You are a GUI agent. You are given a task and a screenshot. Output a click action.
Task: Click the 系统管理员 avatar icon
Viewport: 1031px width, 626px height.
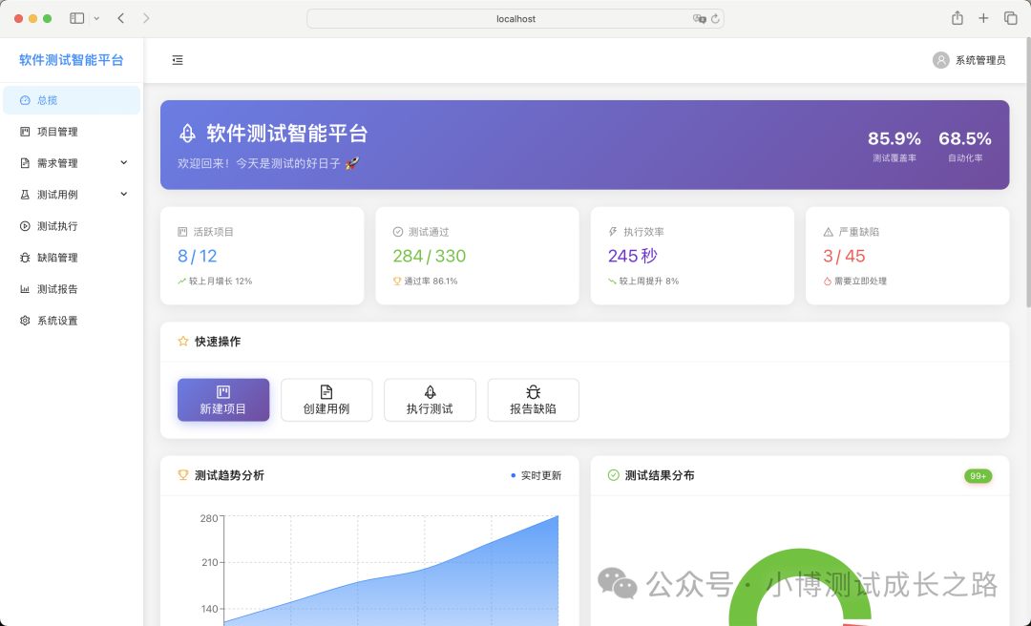tap(938, 60)
